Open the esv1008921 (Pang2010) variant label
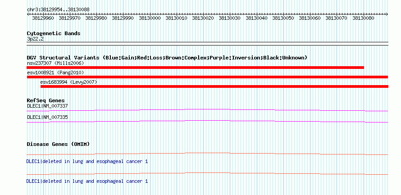Image resolution: width=401 pixels, height=195 pixels. (x=55, y=73)
